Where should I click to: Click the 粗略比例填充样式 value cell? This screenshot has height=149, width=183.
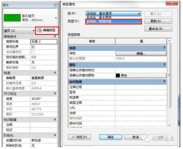click(141, 70)
